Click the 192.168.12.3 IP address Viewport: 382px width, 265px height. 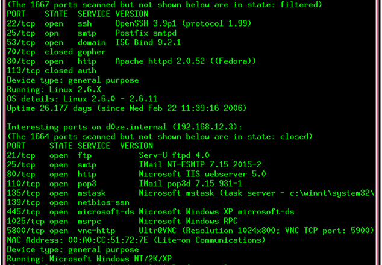click(205, 127)
